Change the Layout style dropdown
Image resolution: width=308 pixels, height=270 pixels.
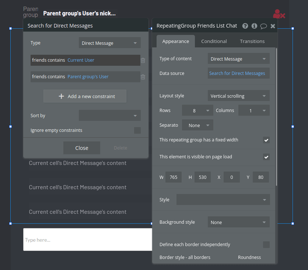click(x=238, y=96)
